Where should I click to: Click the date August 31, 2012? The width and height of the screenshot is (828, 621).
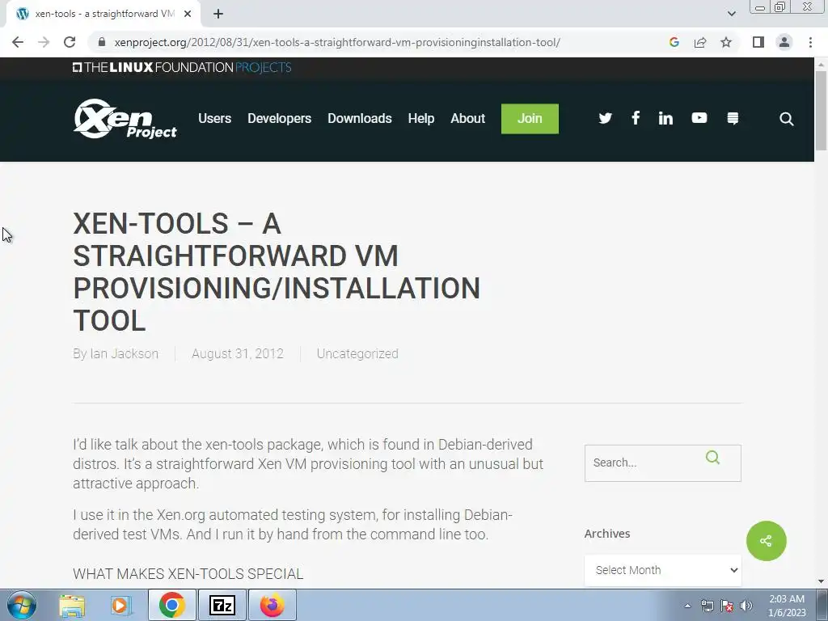pyautogui.click(x=238, y=354)
